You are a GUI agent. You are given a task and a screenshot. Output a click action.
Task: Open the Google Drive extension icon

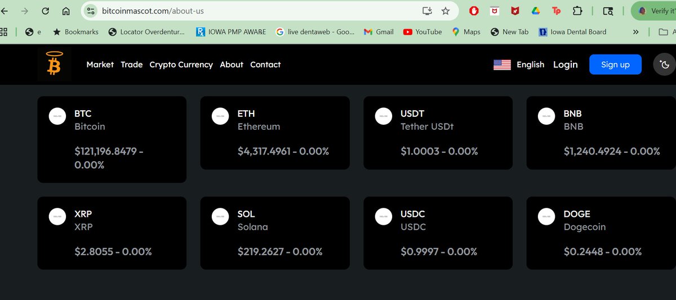point(536,11)
